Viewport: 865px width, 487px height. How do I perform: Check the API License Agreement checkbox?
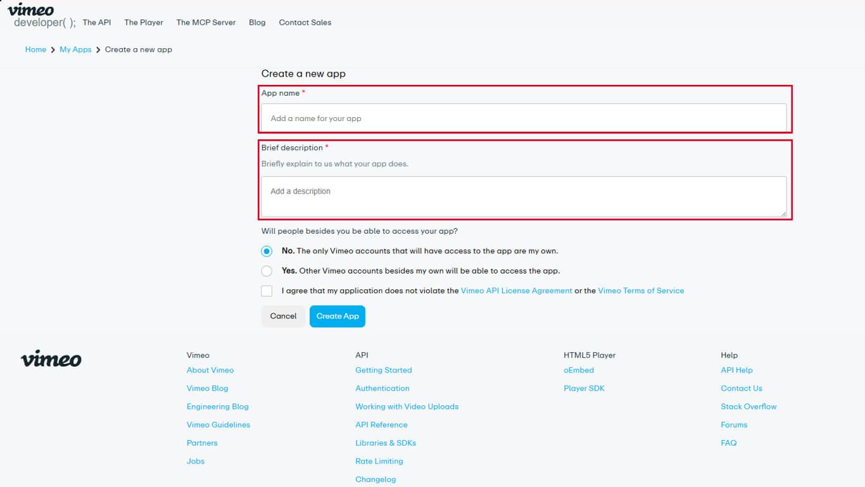point(267,291)
